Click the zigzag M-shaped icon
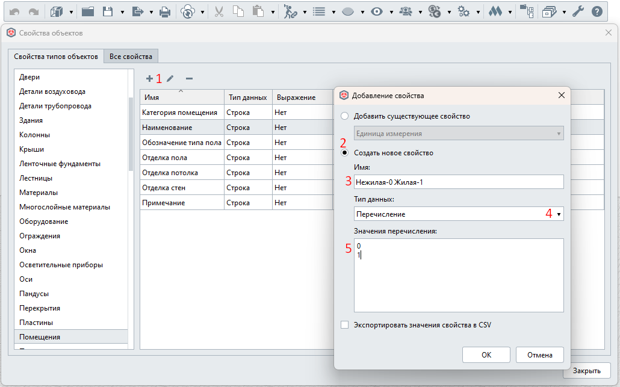This screenshot has width=620, height=387. [x=495, y=12]
